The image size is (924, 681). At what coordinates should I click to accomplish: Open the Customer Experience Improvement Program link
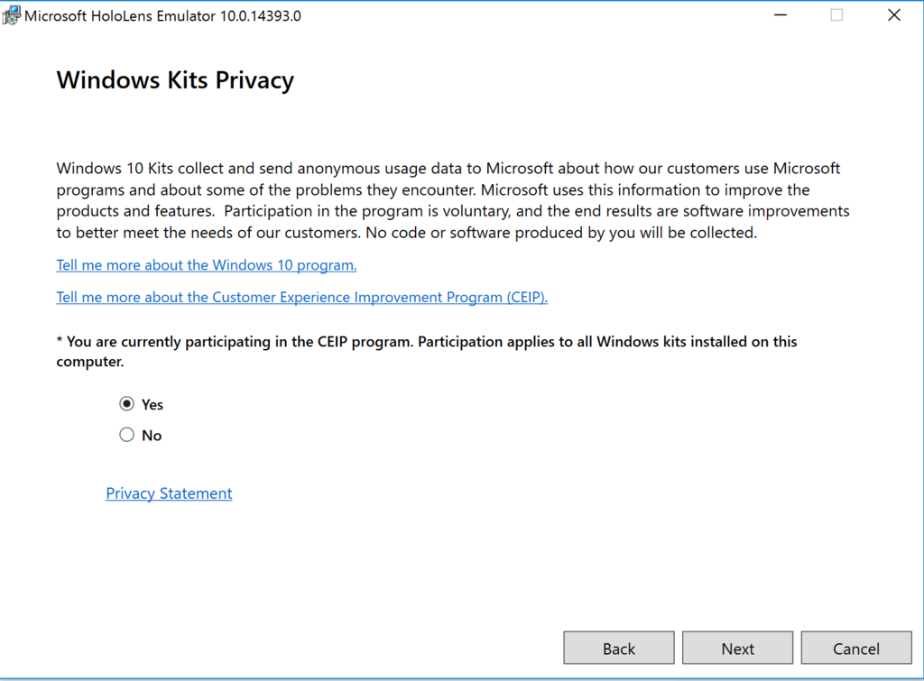302,297
